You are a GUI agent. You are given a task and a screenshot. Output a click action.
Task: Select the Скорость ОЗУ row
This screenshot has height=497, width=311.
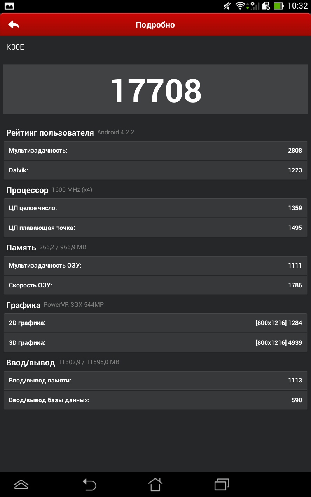(155, 285)
